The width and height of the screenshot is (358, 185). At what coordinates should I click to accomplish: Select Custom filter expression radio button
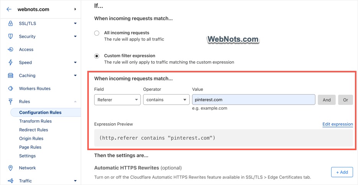97,56
